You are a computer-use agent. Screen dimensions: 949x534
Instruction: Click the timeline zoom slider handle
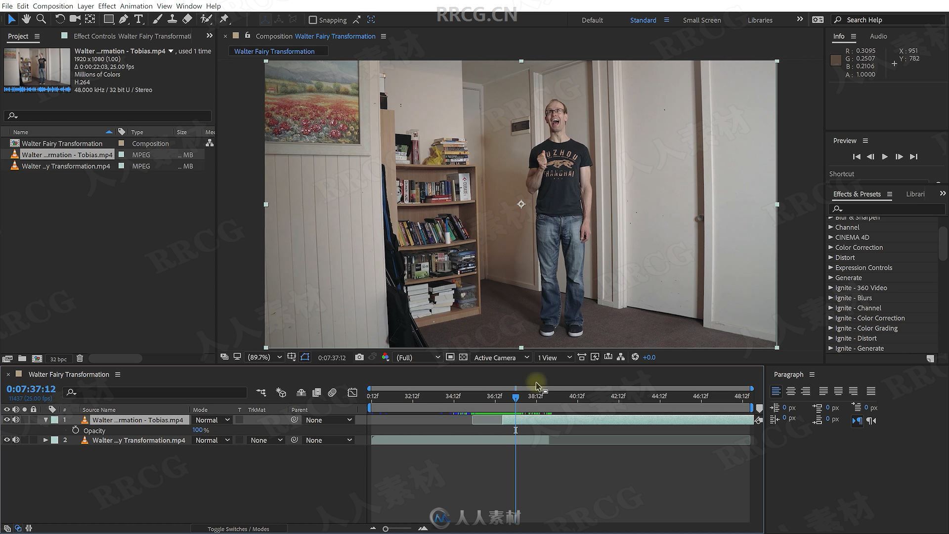386,529
